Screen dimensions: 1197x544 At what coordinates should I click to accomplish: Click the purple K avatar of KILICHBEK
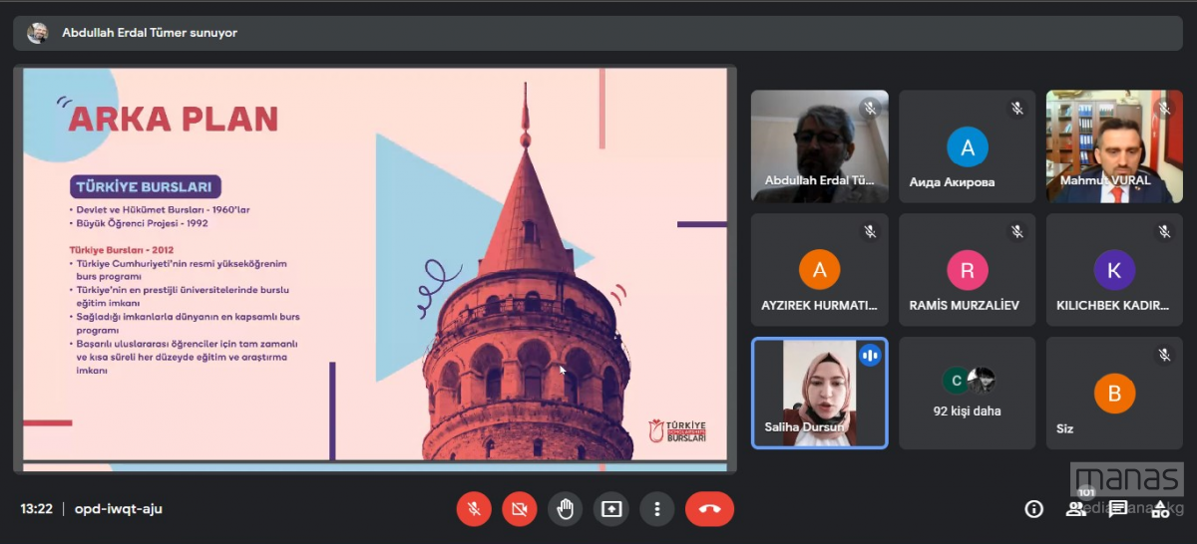click(1114, 270)
